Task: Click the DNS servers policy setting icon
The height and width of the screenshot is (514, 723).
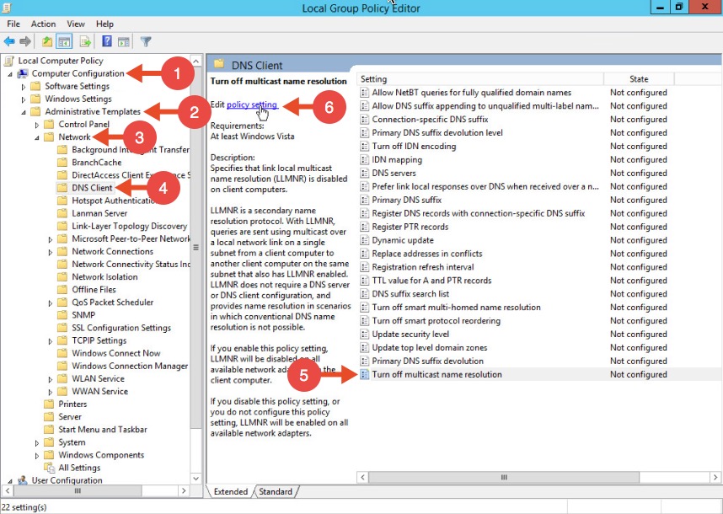Action: [x=365, y=174]
